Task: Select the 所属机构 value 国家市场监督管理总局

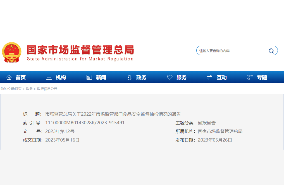Action: coord(220,131)
